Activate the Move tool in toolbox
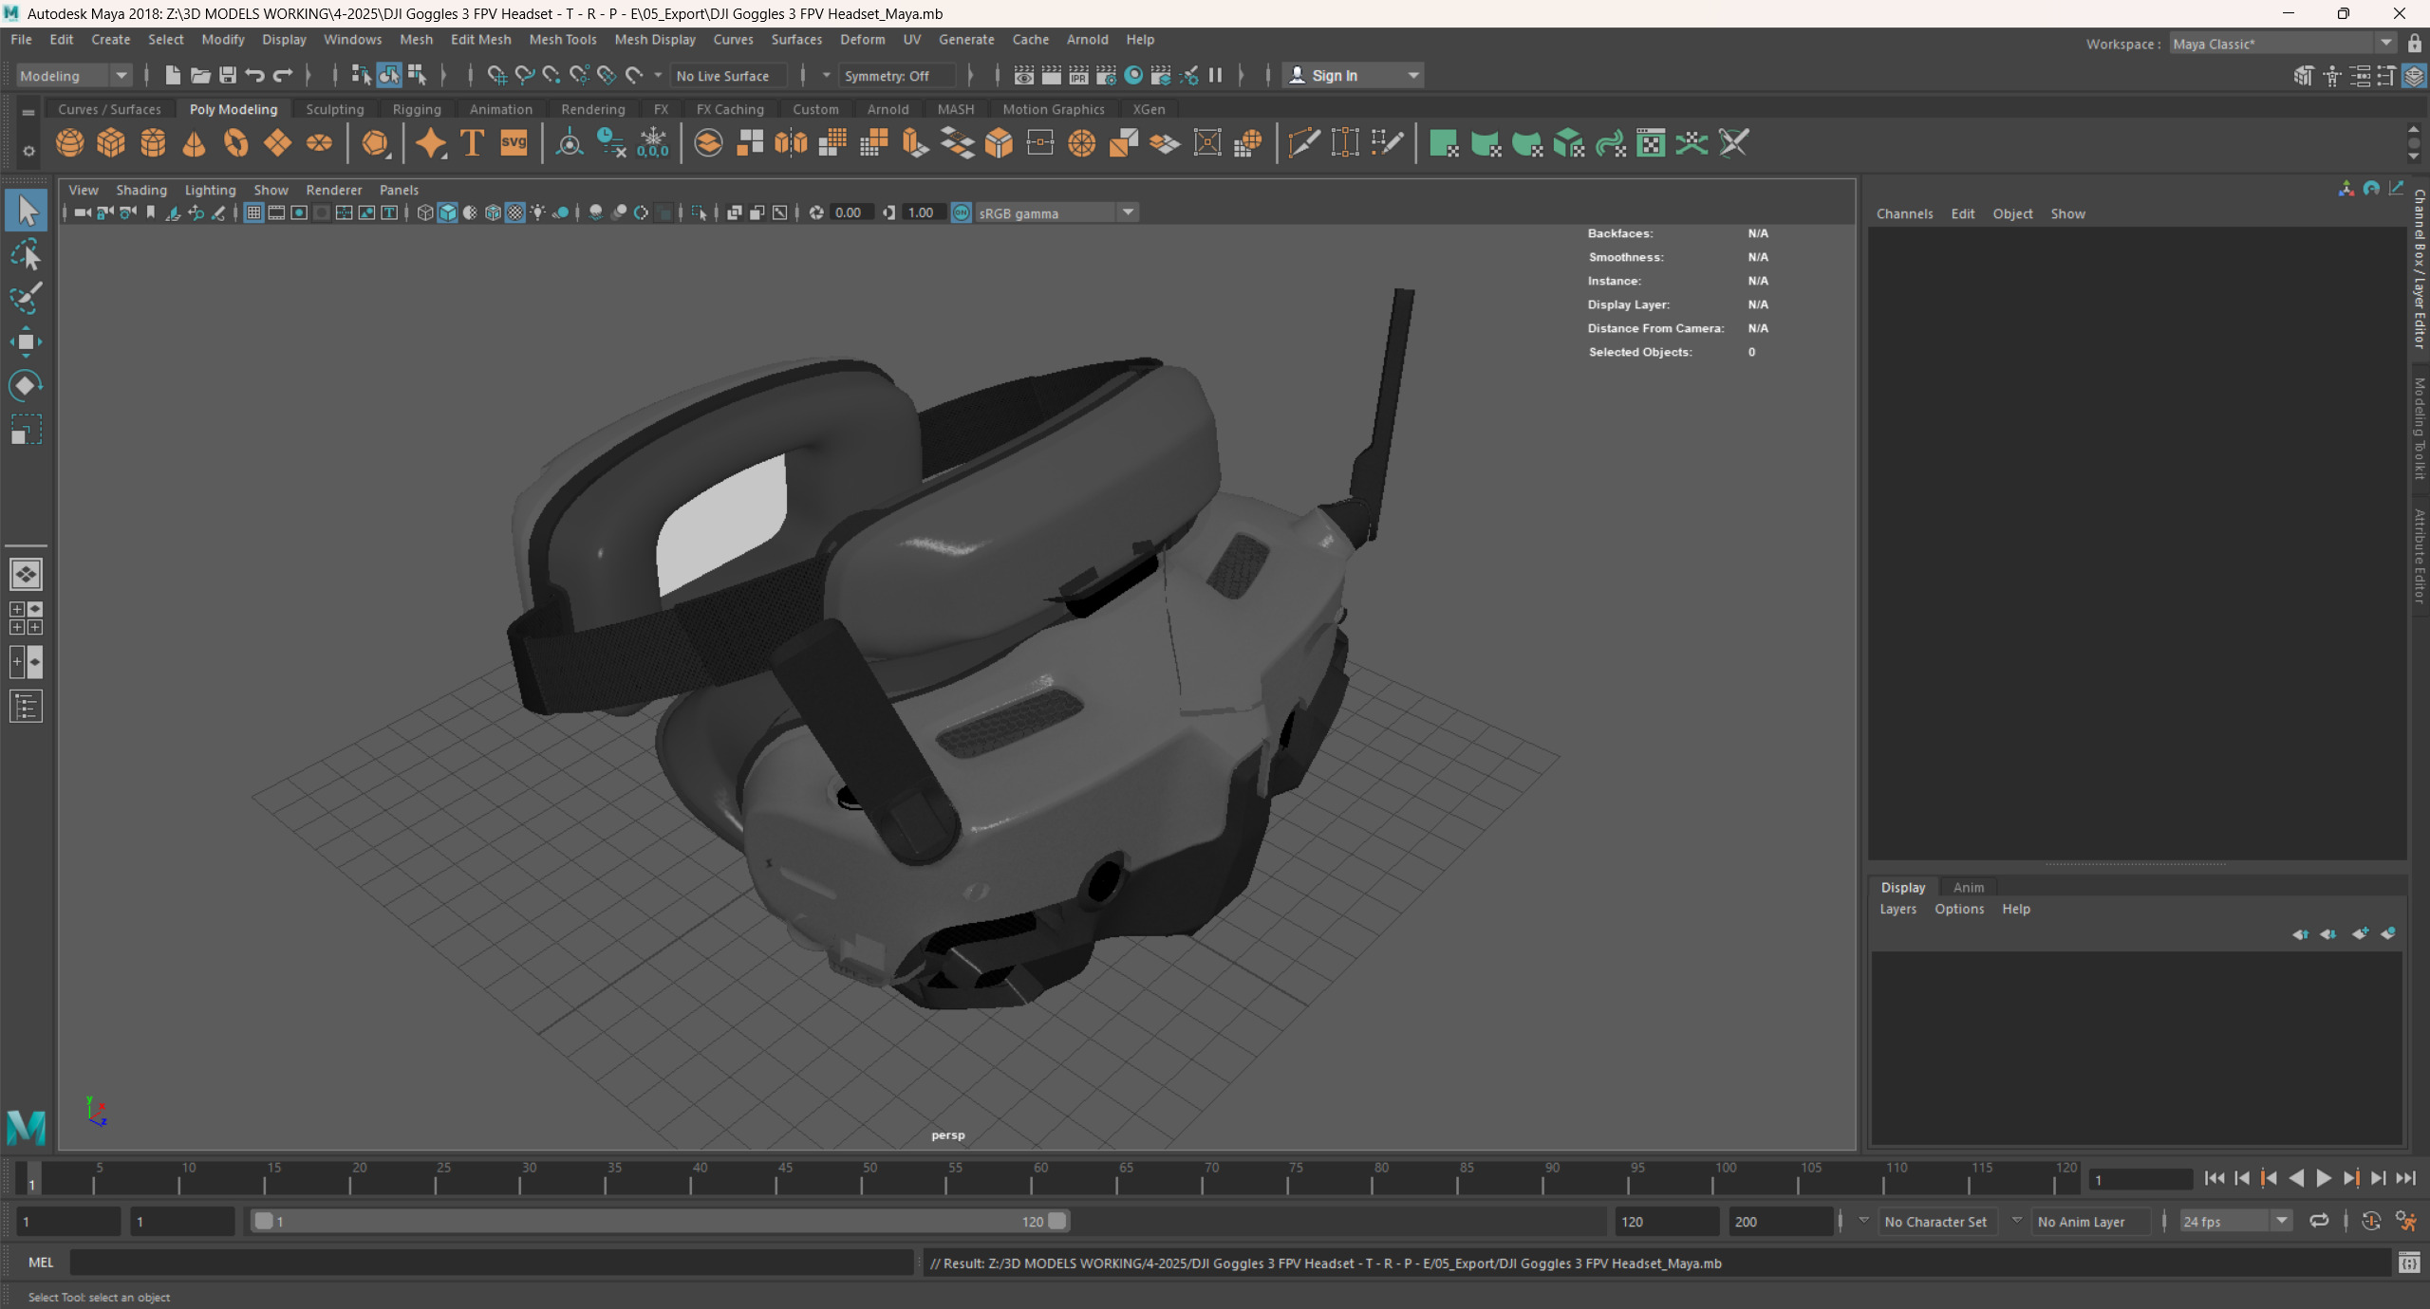The height and width of the screenshot is (1309, 2430). (x=26, y=341)
